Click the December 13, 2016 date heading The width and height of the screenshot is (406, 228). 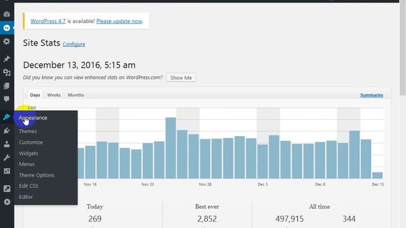[x=79, y=65]
